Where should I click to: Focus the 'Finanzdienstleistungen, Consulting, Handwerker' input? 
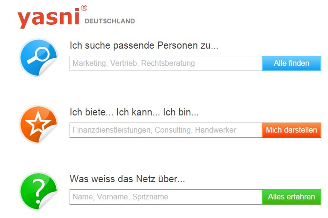pyautogui.click(x=165, y=130)
